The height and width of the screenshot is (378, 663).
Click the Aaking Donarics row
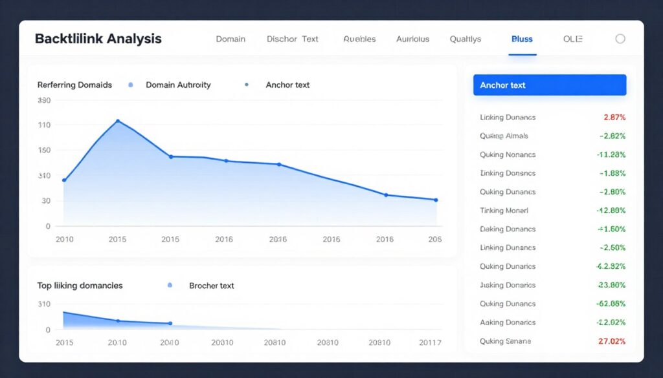pos(552,322)
